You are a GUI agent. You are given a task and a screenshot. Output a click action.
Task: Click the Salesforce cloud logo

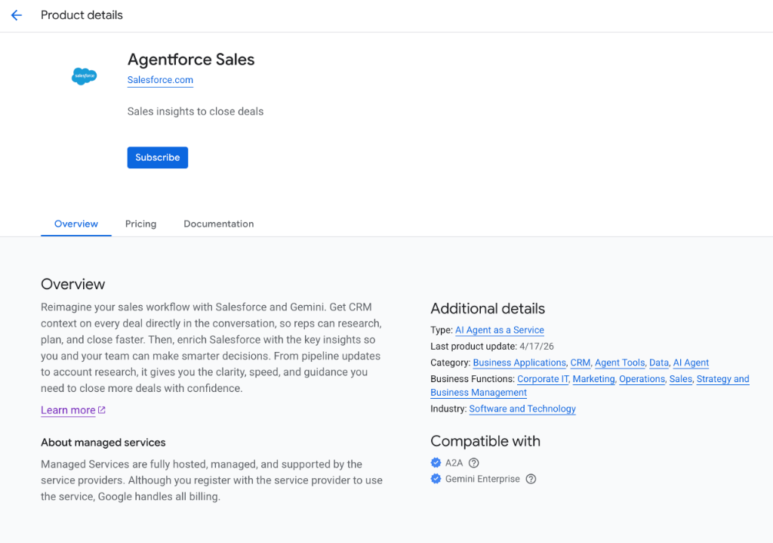[x=85, y=76]
